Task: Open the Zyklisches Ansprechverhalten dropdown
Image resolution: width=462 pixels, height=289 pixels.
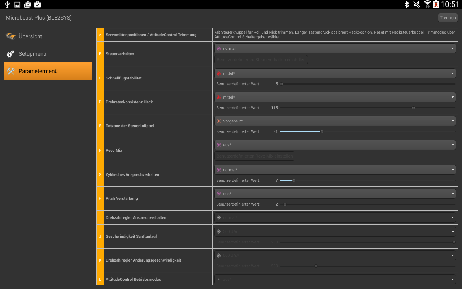Action: point(335,170)
